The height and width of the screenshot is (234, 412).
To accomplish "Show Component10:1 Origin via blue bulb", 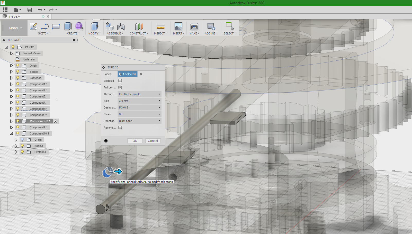I will 22,140.
